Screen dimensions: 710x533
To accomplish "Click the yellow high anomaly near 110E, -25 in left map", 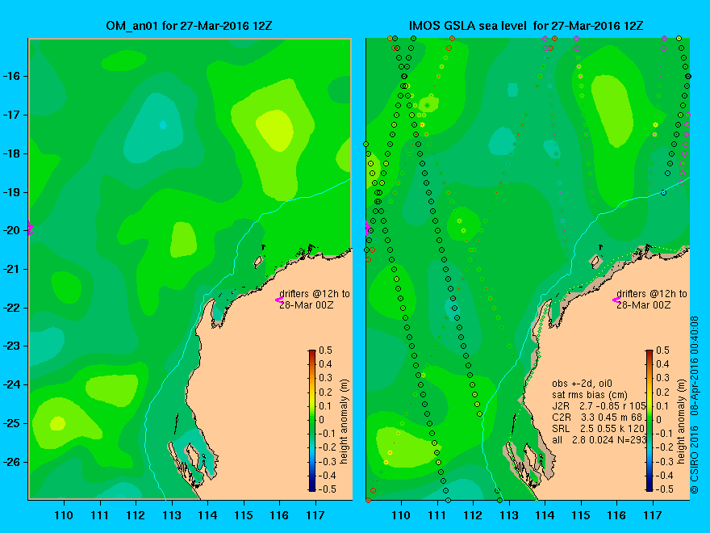I will click(x=57, y=424).
